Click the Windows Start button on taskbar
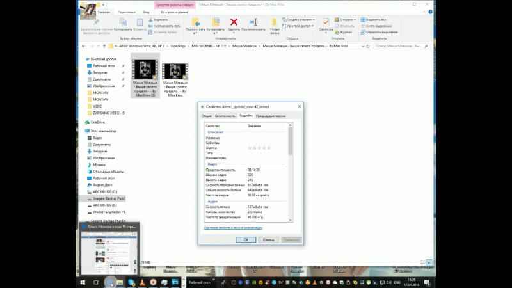Screen dimensions: 512x288 click(82, 282)
